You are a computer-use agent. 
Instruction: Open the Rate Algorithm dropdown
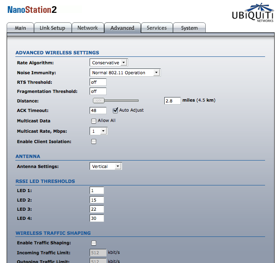109,63
